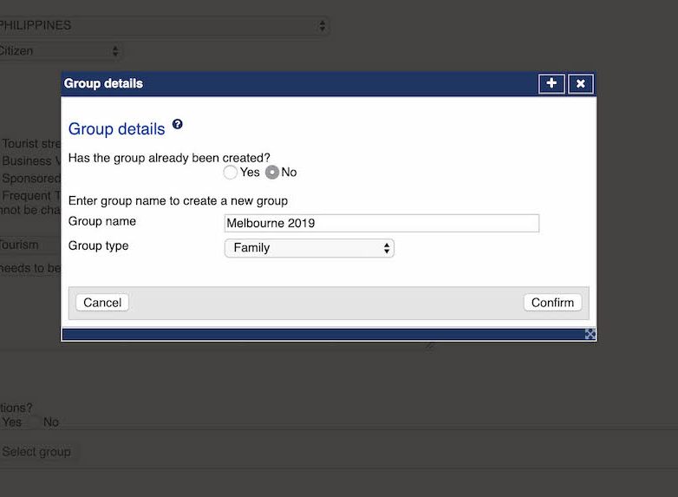678x497 pixels.
Task: Click the help question mark icon
Action: pos(178,125)
